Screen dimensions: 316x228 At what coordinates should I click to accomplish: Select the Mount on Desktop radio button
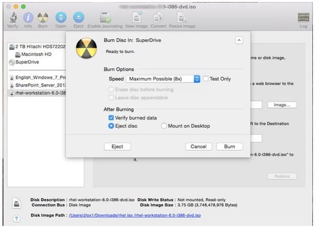[164, 126]
